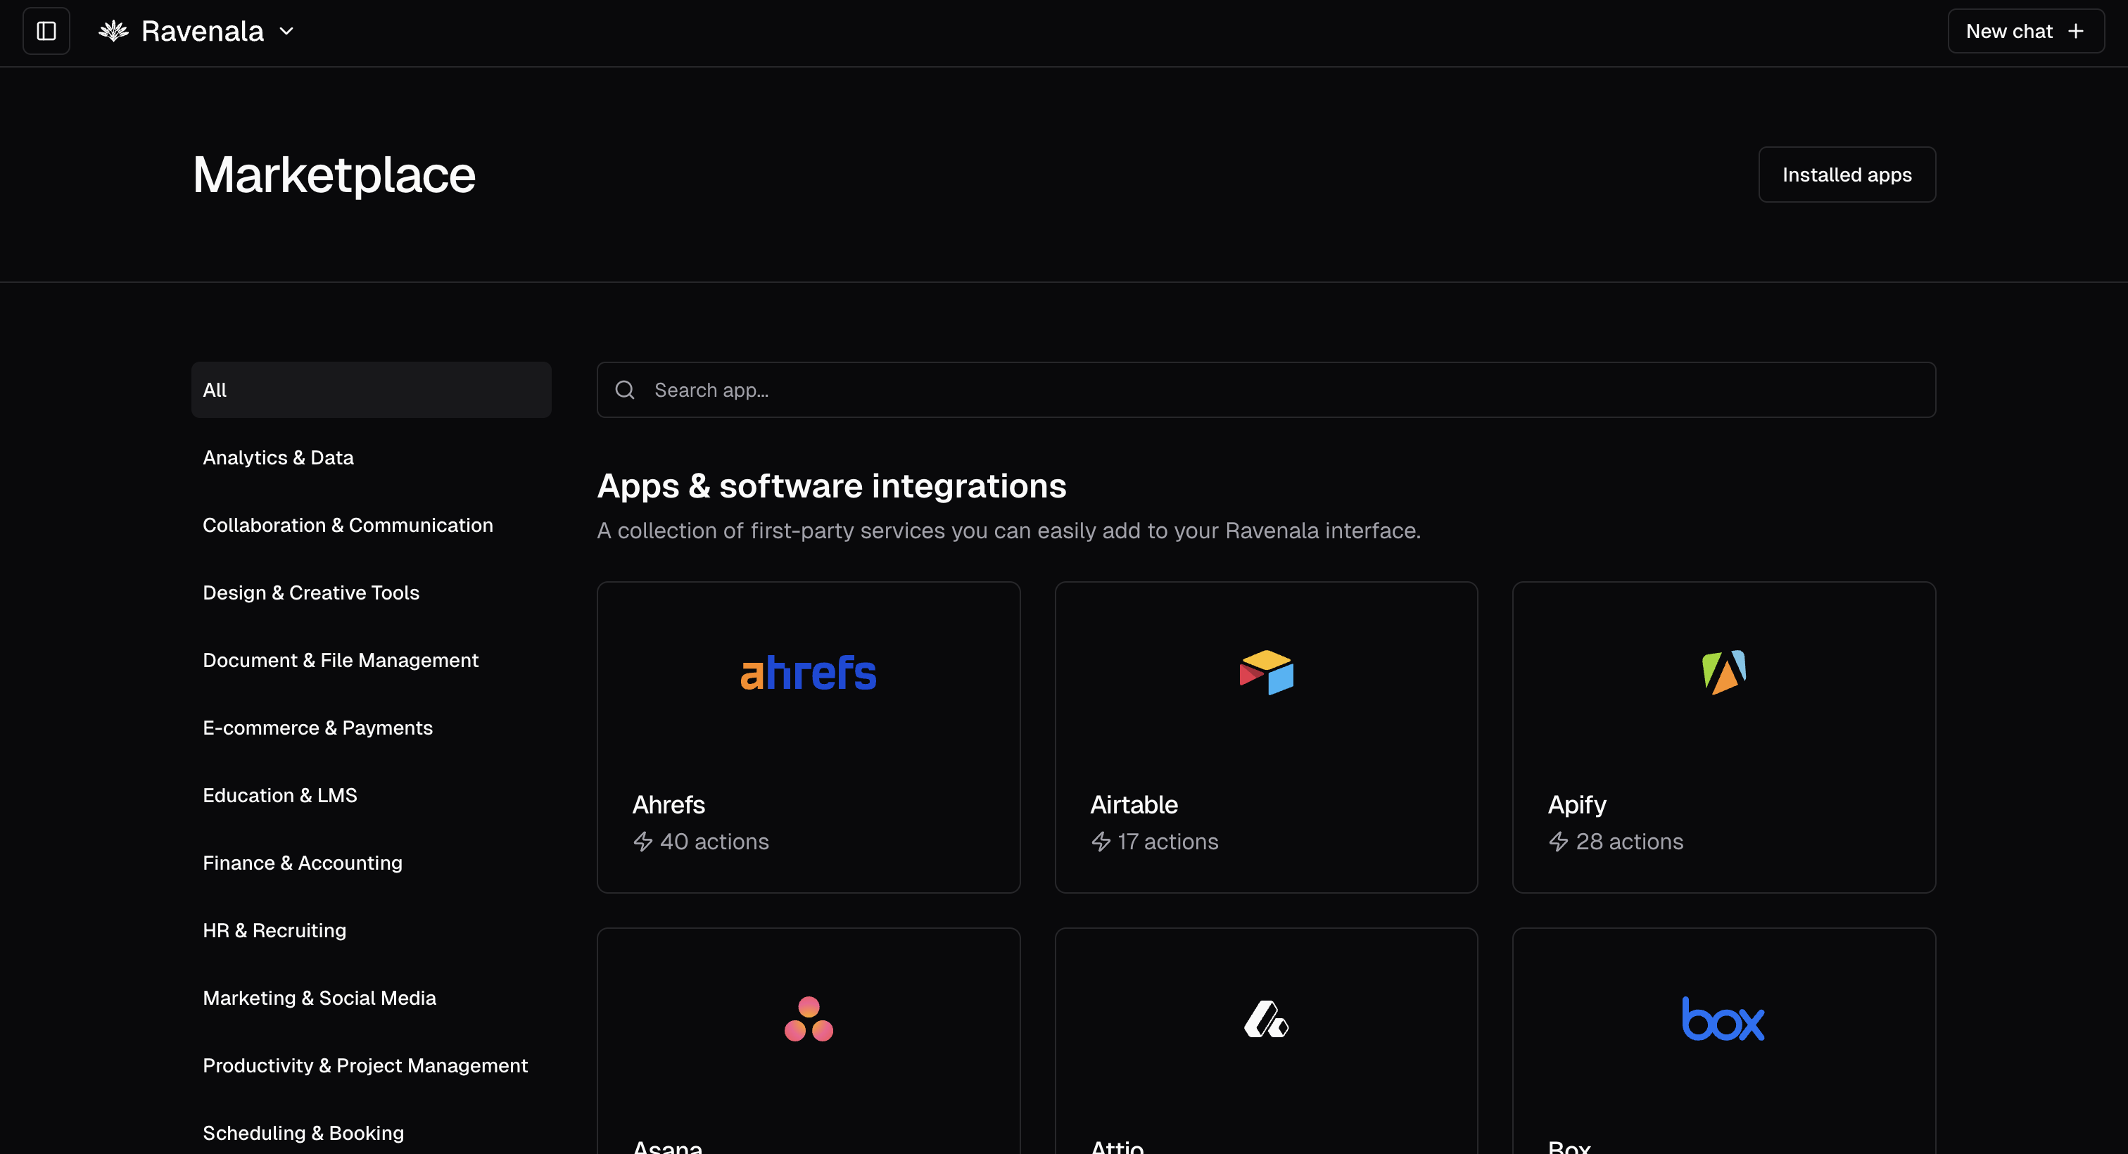Open the Ravenala workspace dropdown chevron
Image resolution: width=2128 pixels, height=1154 pixels.
(x=286, y=32)
